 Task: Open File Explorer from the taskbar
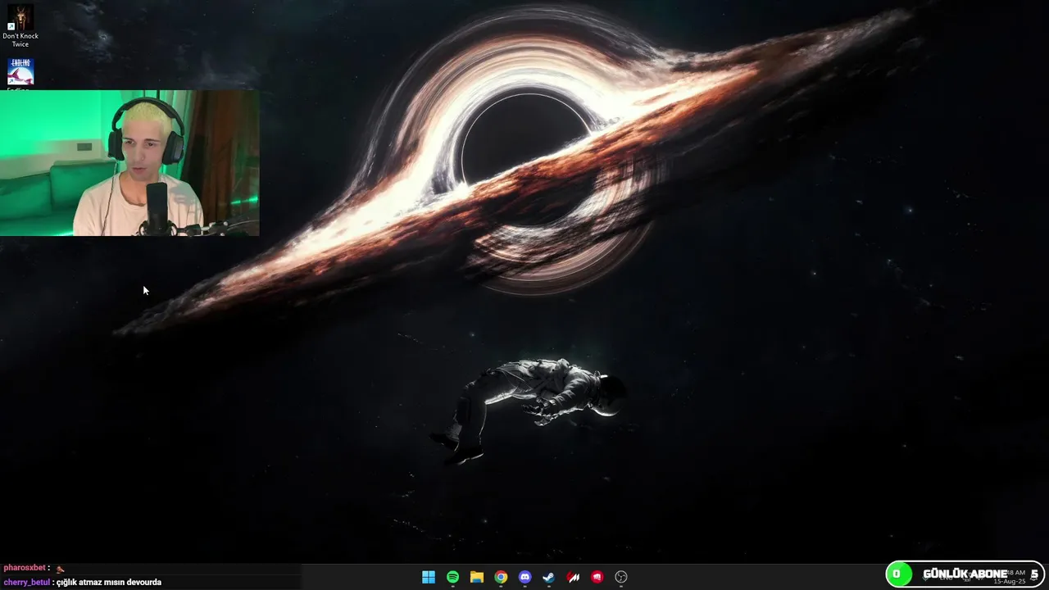click(477, 577)
